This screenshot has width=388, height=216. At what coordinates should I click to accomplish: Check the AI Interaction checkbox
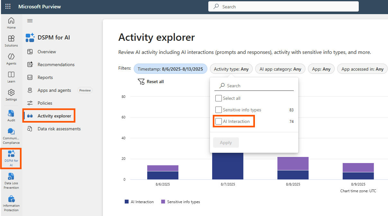[219, 121]
